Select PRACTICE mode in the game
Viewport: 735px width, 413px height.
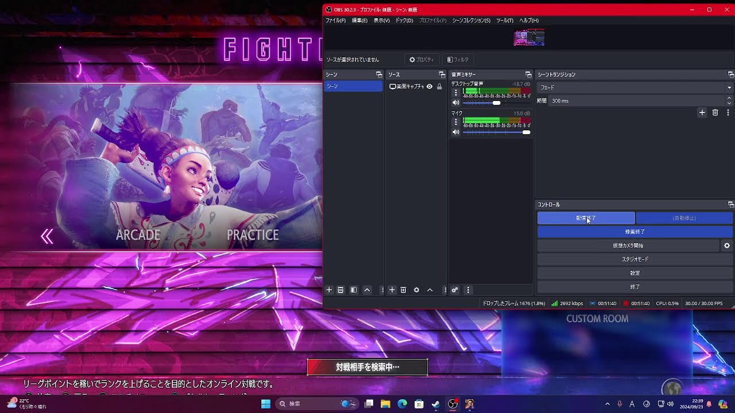[x=253, y=235]
